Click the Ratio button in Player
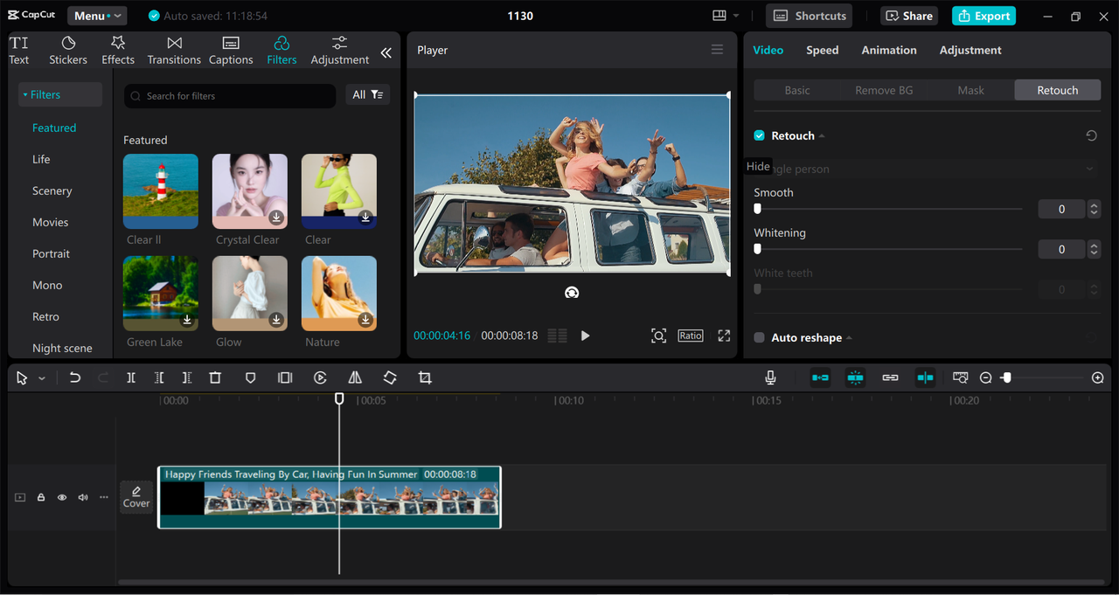 691,336
